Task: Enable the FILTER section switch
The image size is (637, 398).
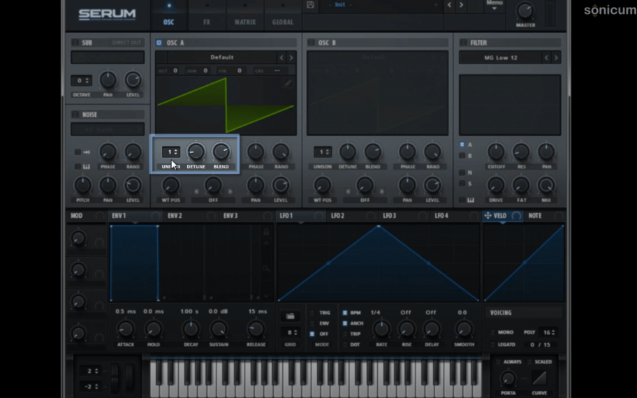Action: (463, 43)
